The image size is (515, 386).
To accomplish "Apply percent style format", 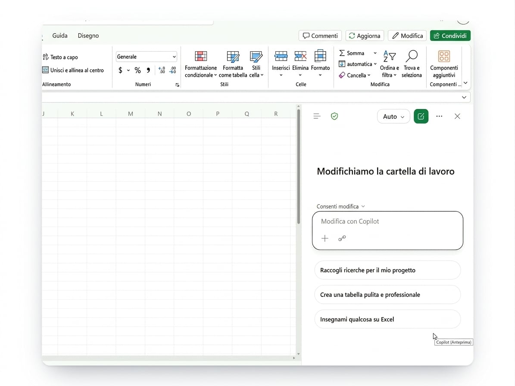I will (137, 70).
